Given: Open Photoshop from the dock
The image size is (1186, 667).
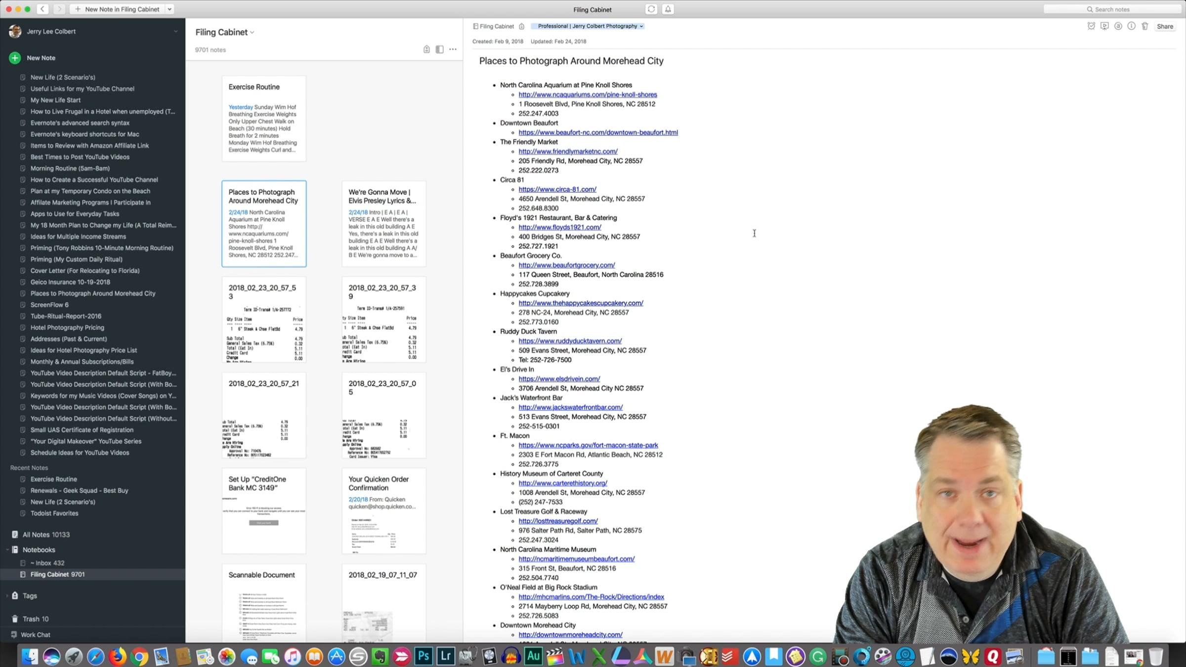Looking at the screenshot, I should [424, 656].
